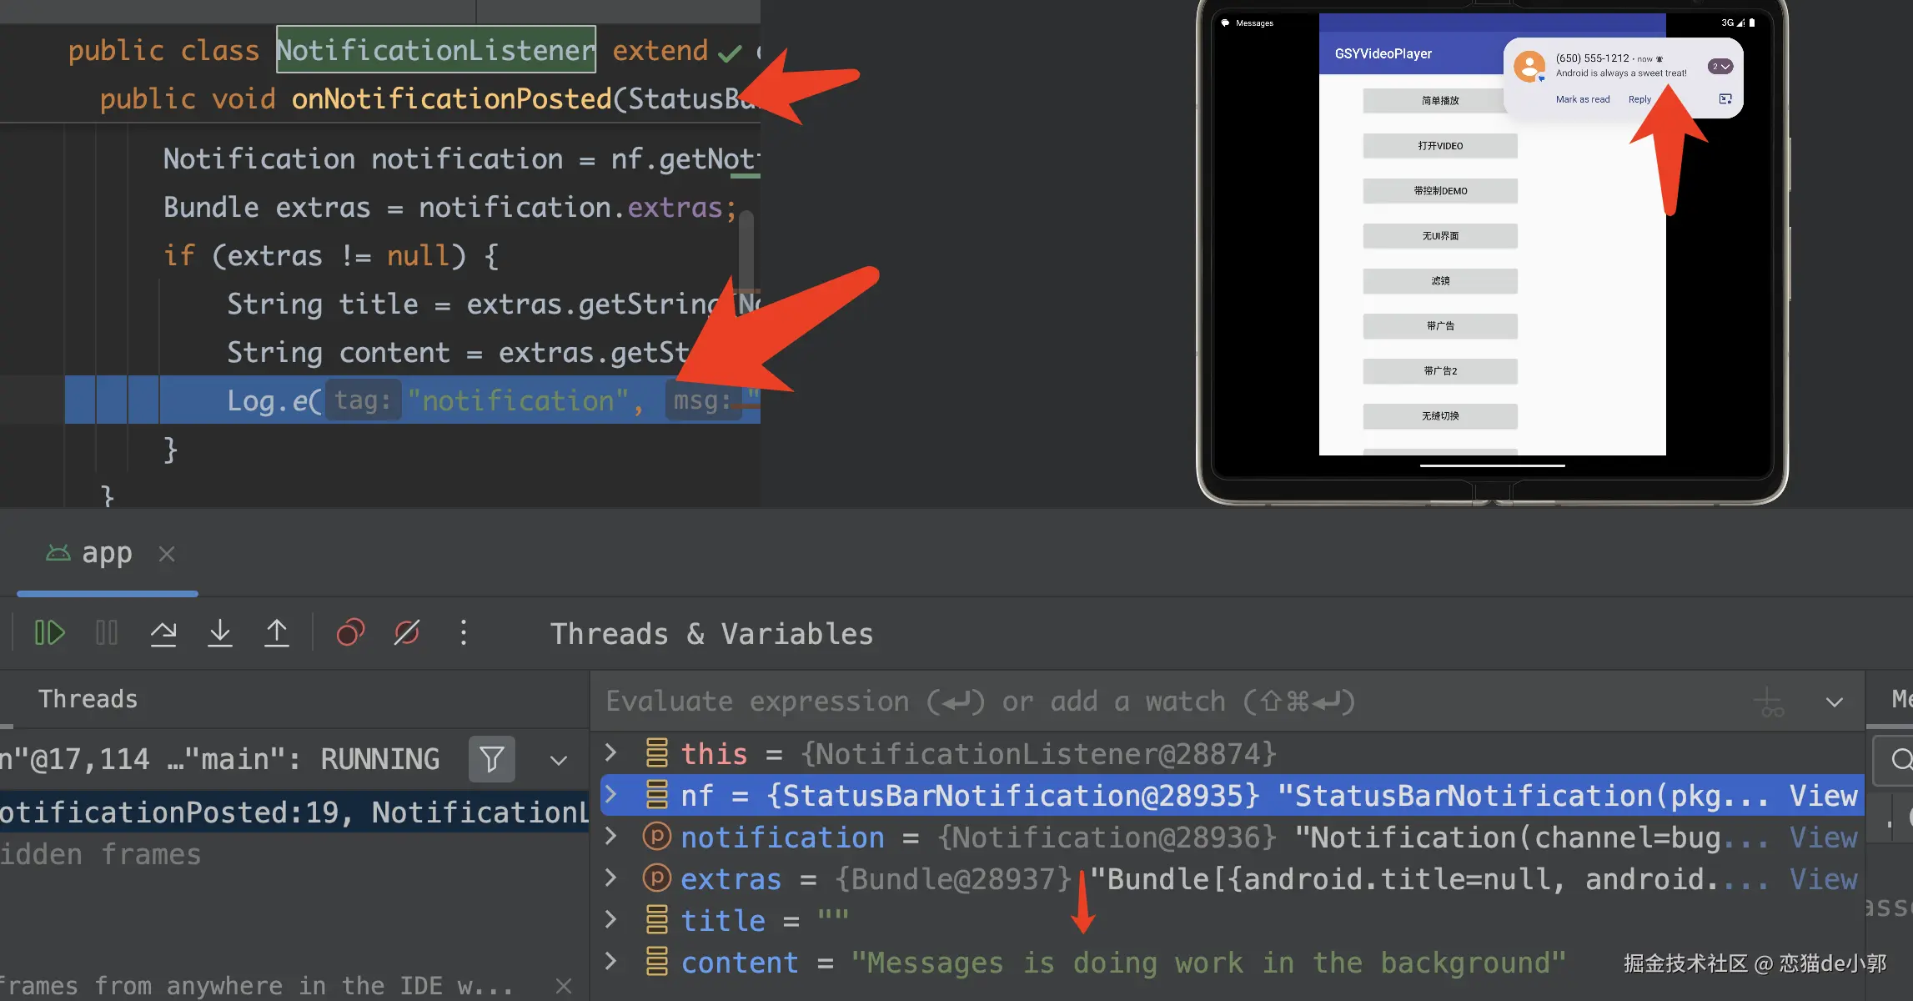1913x1001 pixels.
Task: Expand the notification count chevron in emulator
Action: pyautogui.click(x=1720, y=67)
